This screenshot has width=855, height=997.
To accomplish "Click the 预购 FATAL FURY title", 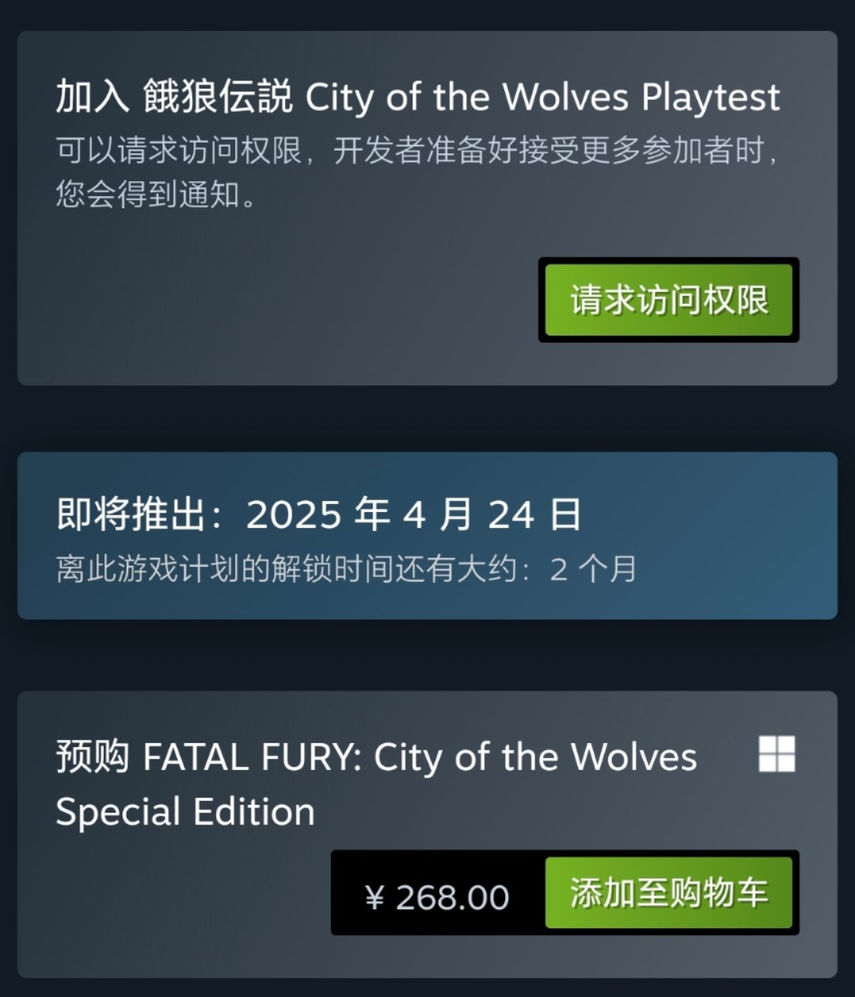I will [x=376, y=757].
